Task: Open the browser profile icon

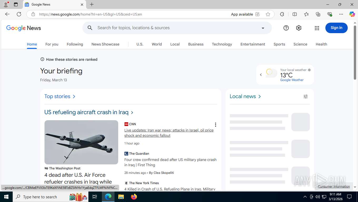Action: point(6,4)
